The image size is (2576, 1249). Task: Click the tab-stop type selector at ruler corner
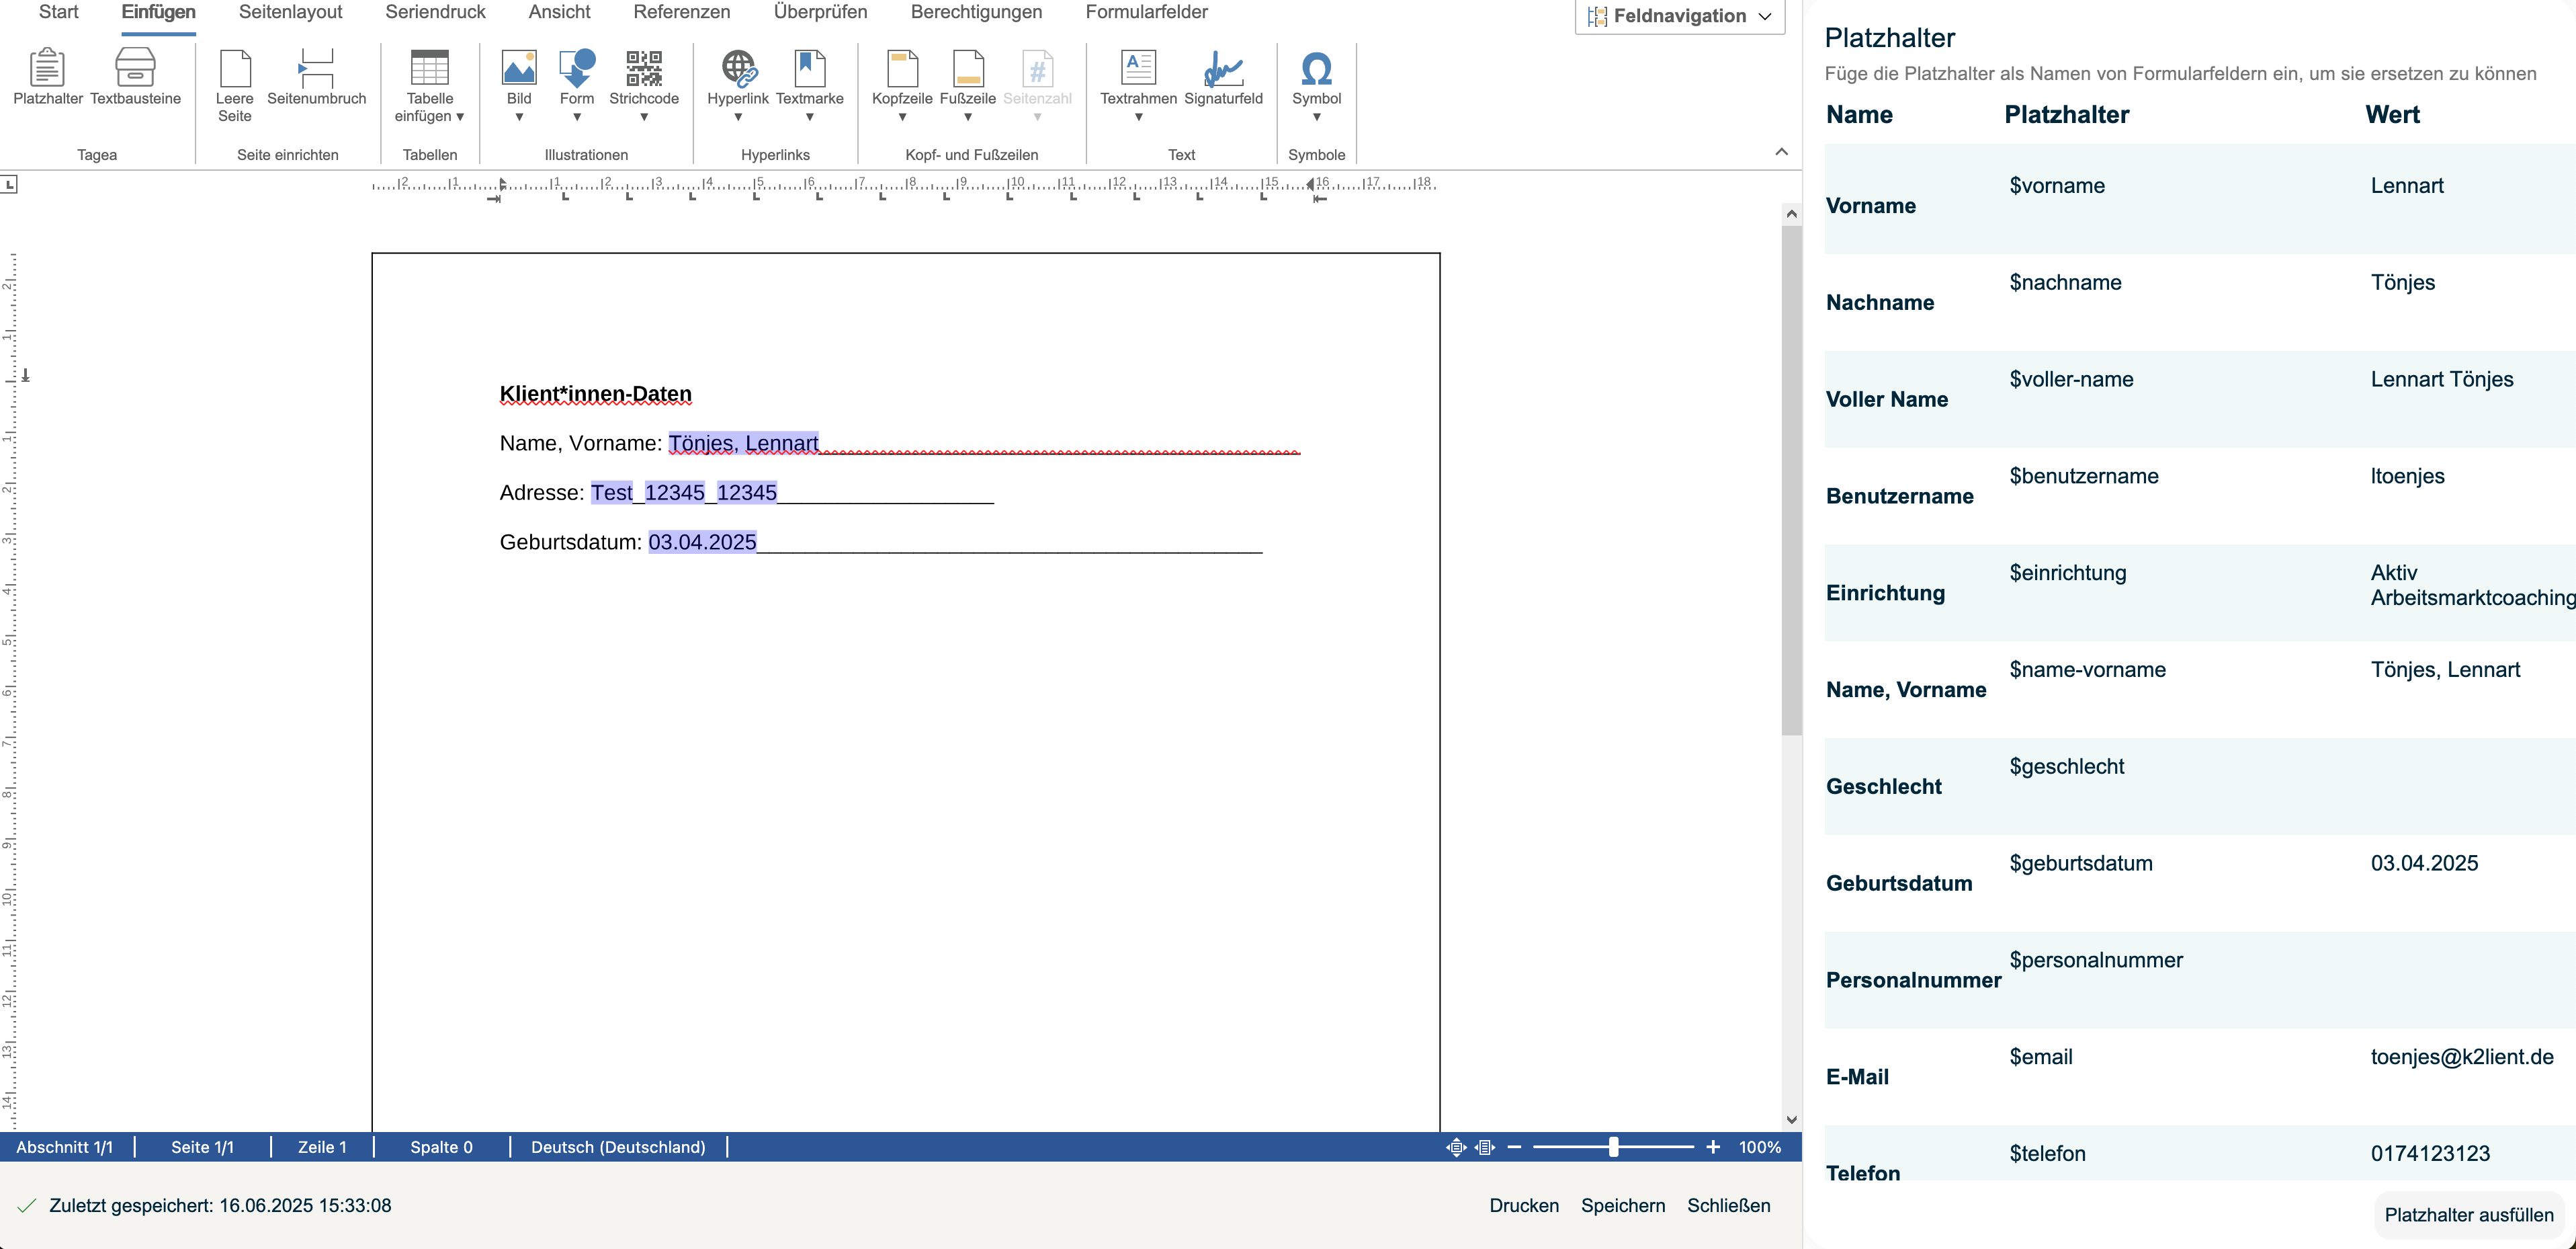pyautogui.click(x=9, y=184)
